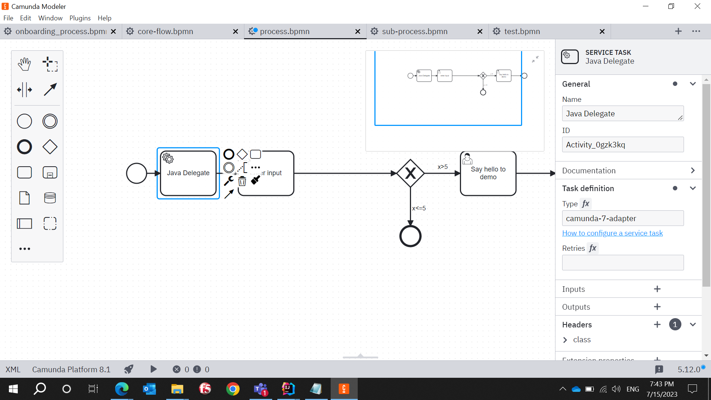Create start event from palette
Screen dimensions: 711x400
[24, 121]
